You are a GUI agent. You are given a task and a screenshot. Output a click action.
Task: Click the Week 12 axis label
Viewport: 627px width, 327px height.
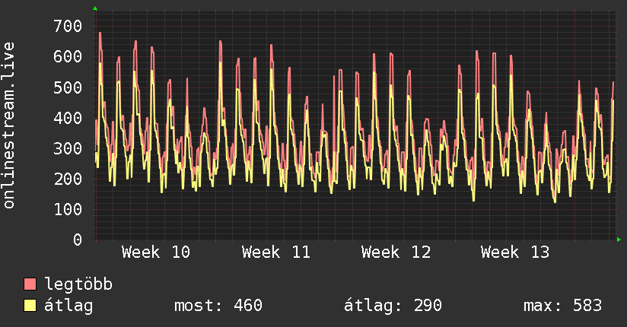click(x=396, y=252)
